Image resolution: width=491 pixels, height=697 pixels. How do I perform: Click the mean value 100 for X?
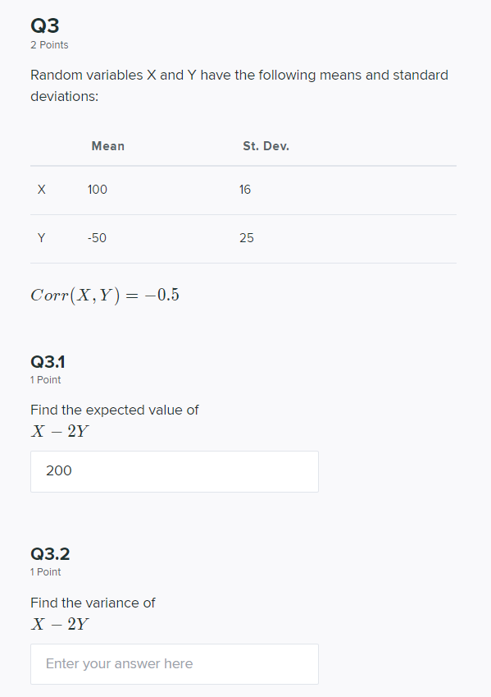pyautogui.click(x=97, y=190)
